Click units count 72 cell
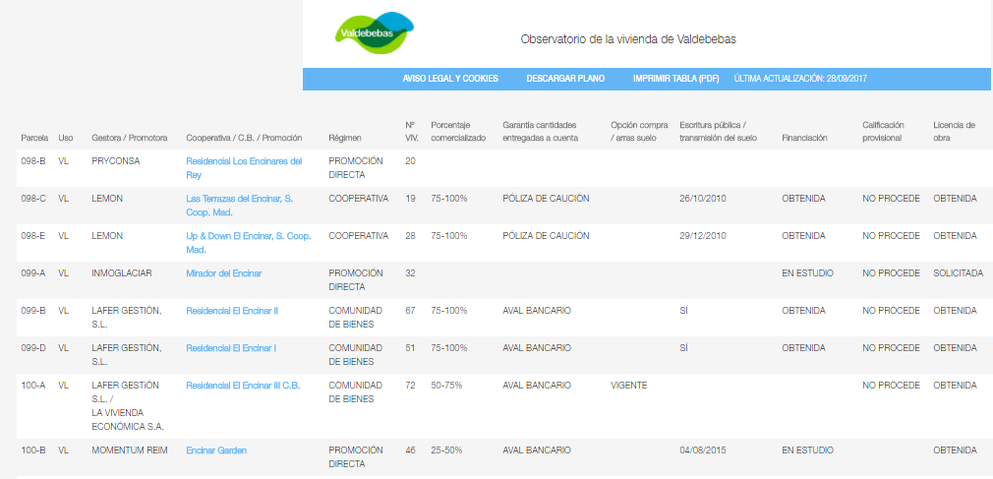Image resolution: width=993 pixels, height=479 pixels. coord(410,386)
